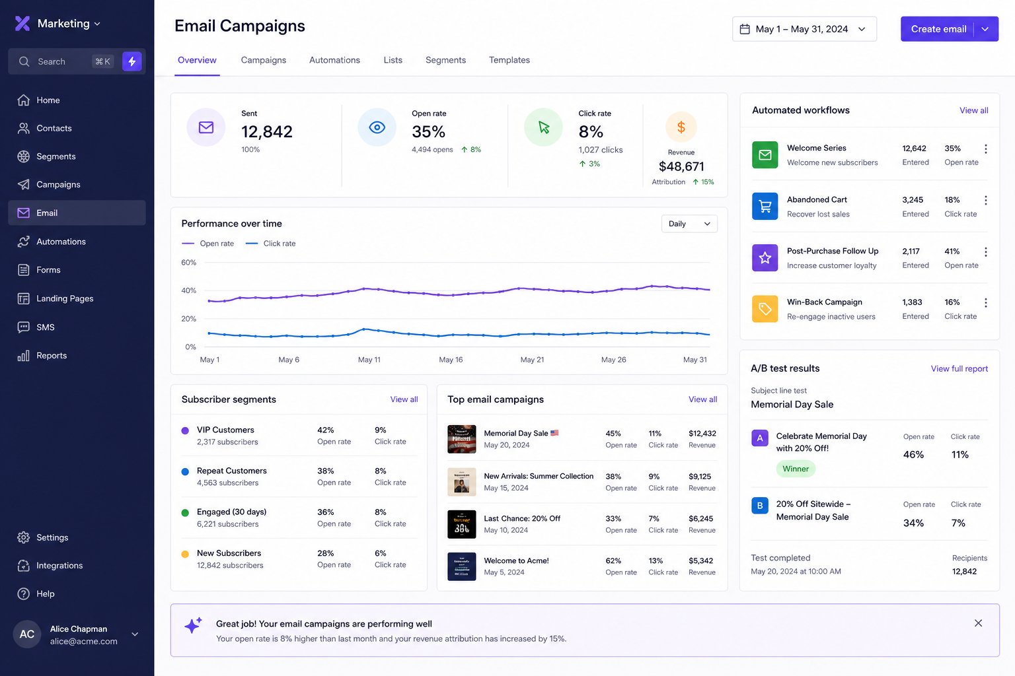Click the Reports bar chart icon
The width and height of the screenshot is (1015, 676).
[x=23, y=355]
